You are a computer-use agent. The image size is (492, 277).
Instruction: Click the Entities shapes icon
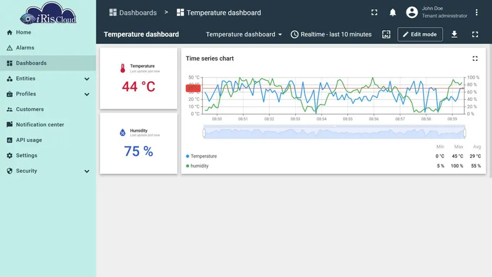tap(9, 79)
